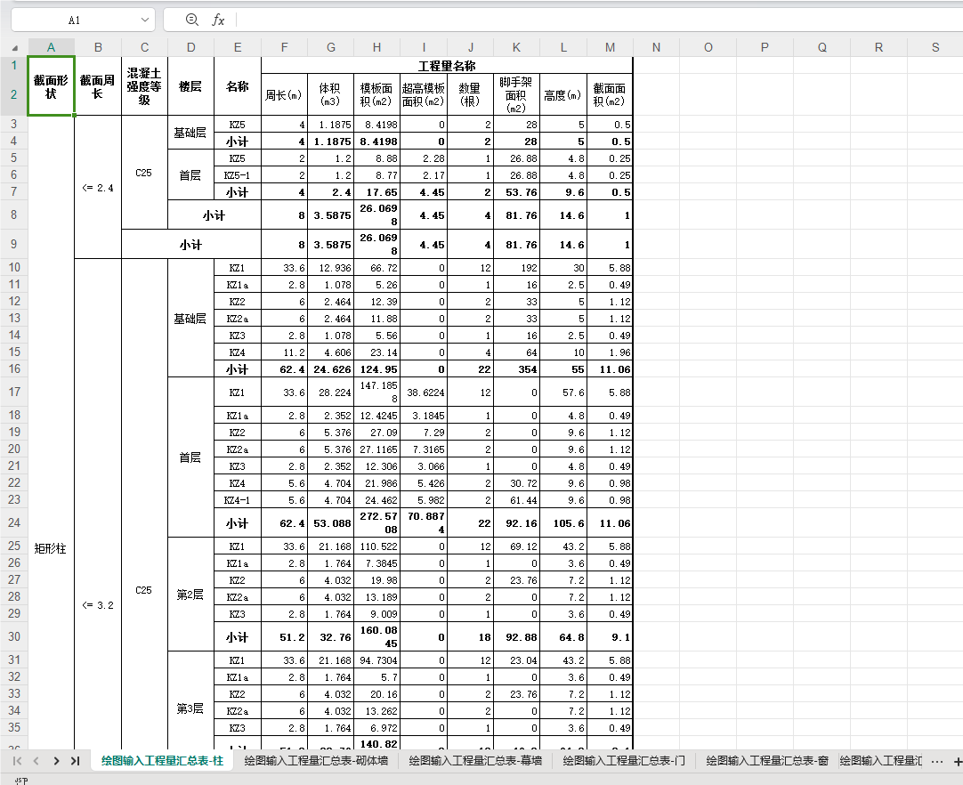The height and width of the screenshot is (785, 963).
Task: Click the <= 2.4 cell in column B
Action: 98,188
